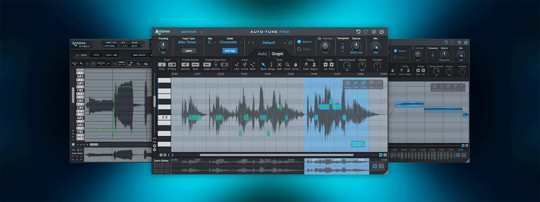
Task: Click the Select All icon in graph
Action: tap(347, 83)
